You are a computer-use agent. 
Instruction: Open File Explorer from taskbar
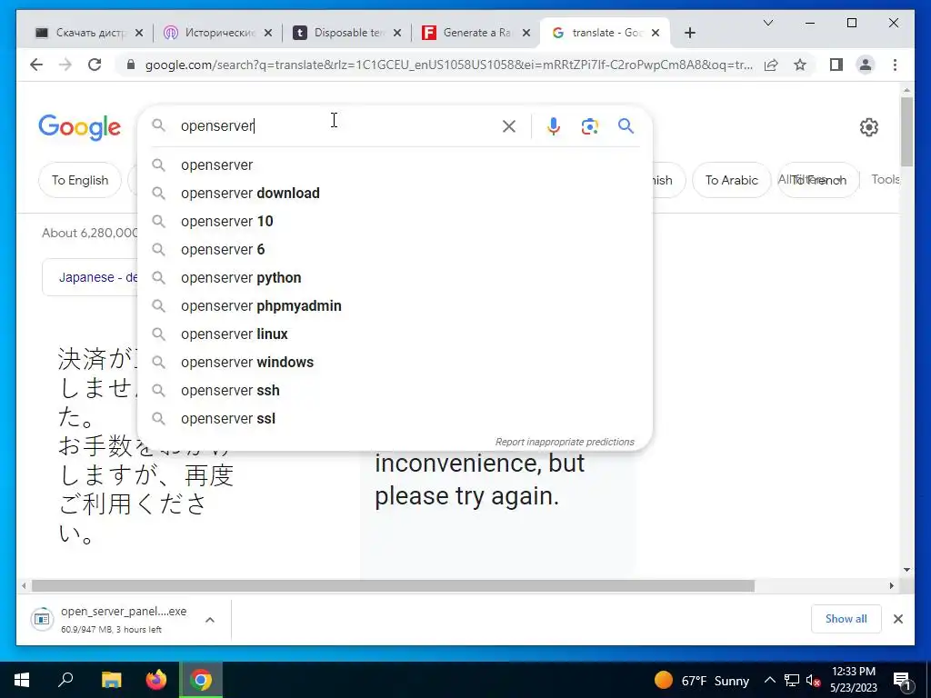[x=111, y=680]
